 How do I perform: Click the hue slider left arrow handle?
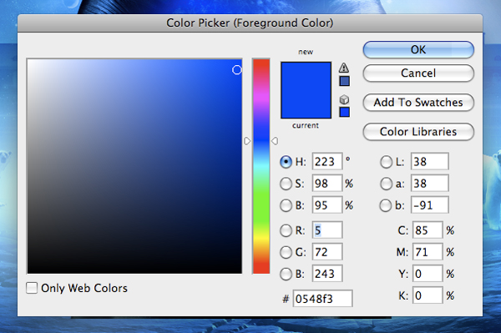click(x=247, y=141)
